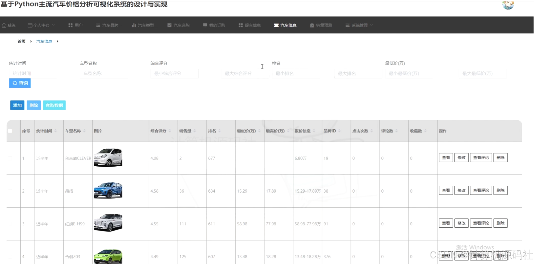Check the row checkbox for 科莱威CLEVER
The image size is (534, 264).
(x=10, y=158)
